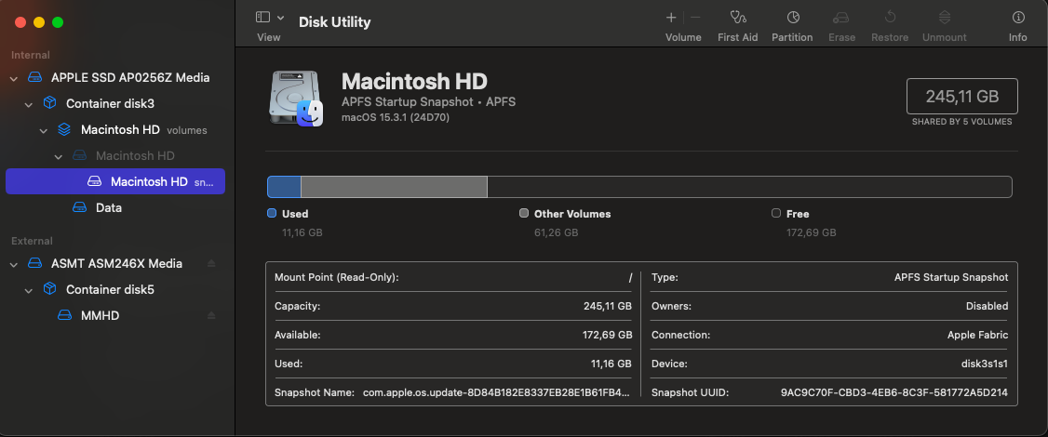Open the View sidebar layout icon
The width and height of the screenshot is (1048, 437).
tap(262, 18)
